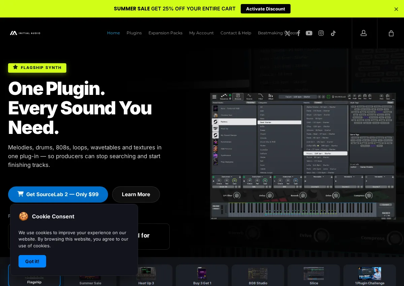Open the TikTok social link
Screen dimensions: 404x286
pos(333,33)
